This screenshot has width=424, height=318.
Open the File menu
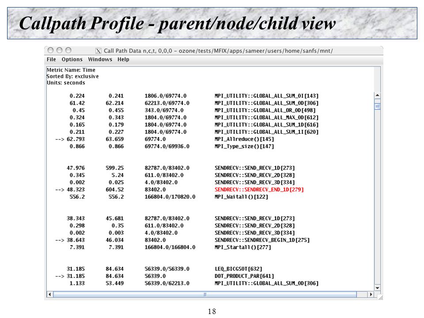click(x=51, y=59)
